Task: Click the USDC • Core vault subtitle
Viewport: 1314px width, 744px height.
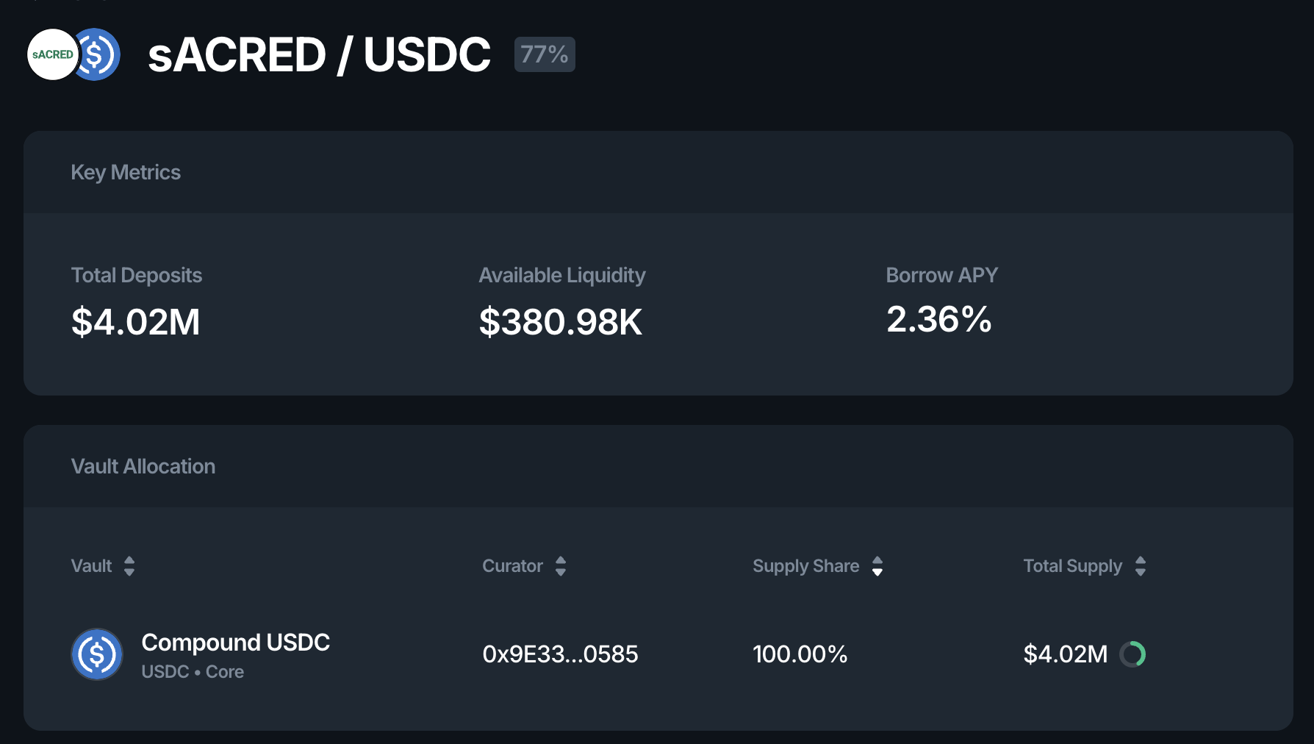Action: (193, 672)
